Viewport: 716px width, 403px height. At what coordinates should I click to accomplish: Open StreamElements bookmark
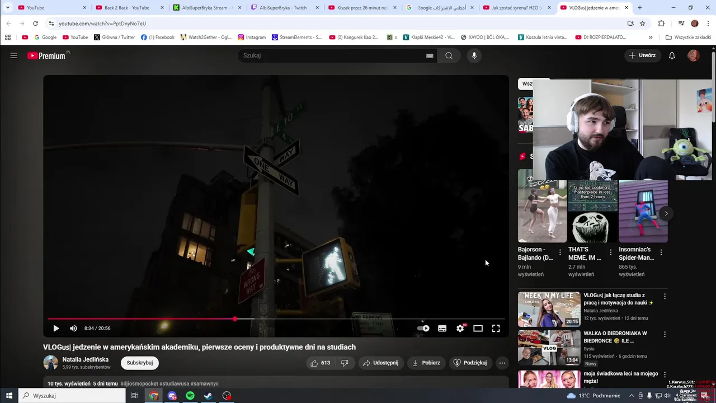click(x=296, y=38)
